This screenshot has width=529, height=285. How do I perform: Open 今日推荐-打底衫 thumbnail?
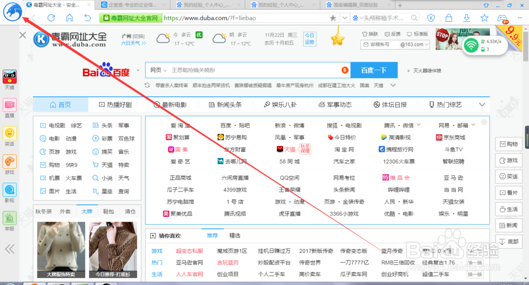tap(113, 250)
